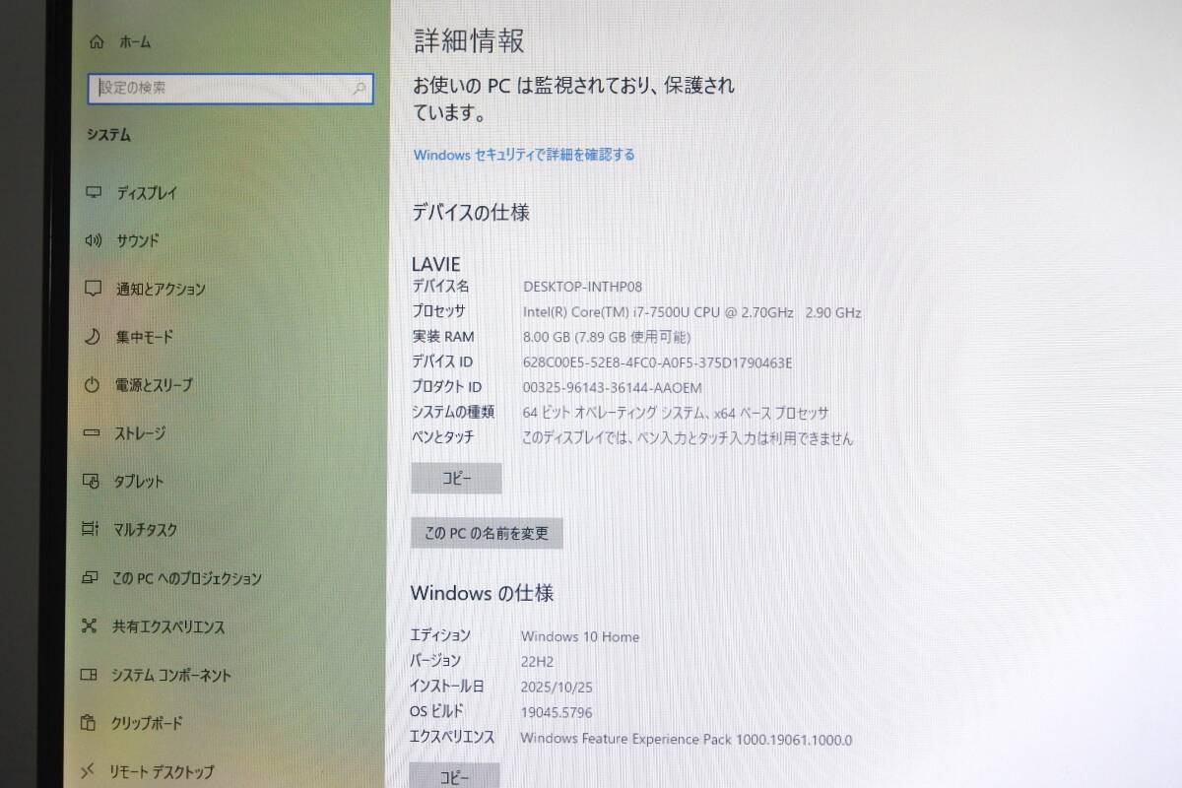Select the この PC へのプロジェクション icon
1182x788 pixels.
(91, 578)
